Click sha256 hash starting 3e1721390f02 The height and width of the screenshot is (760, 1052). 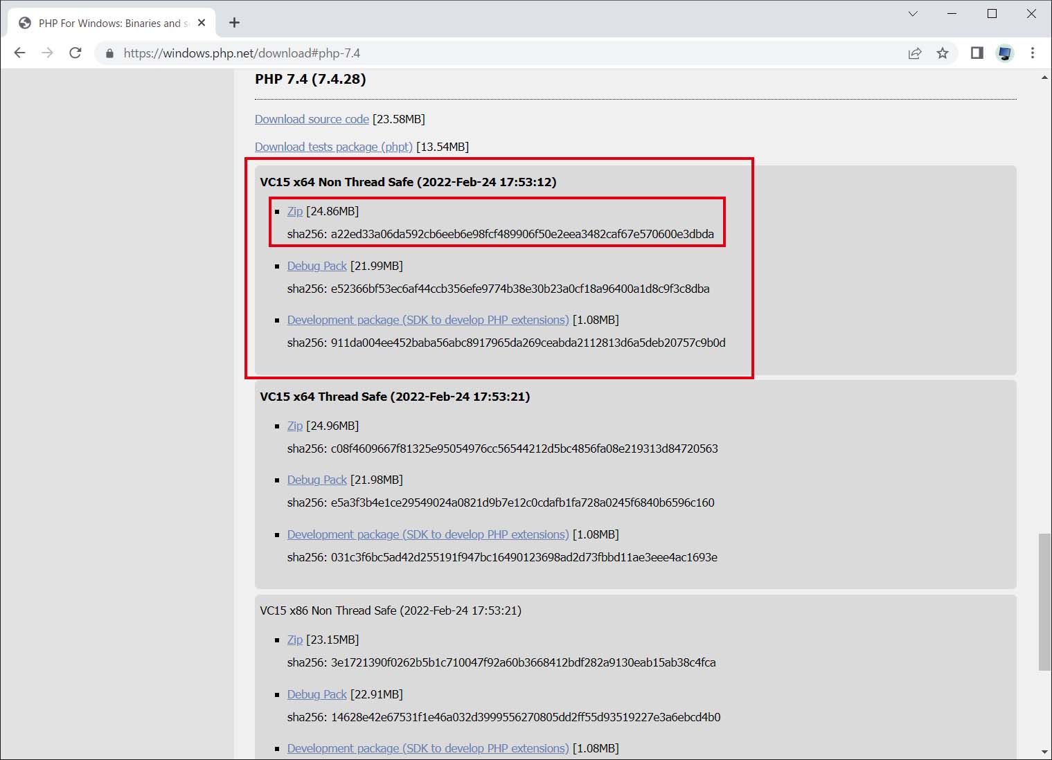(x=524, y=662)
